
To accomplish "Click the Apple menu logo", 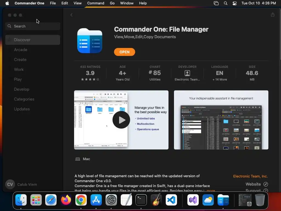I will click(x=7, y=3).
